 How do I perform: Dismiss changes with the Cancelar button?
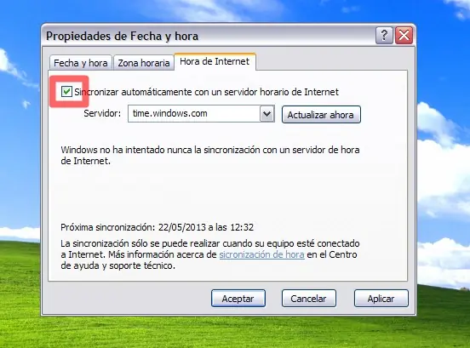[x=308, y=299]
